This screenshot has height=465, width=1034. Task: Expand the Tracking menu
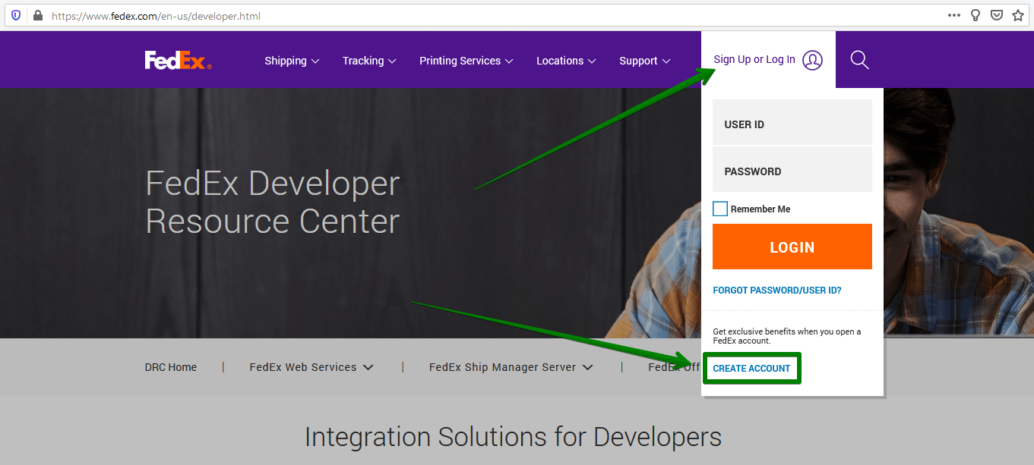click(x=369, y=61)
